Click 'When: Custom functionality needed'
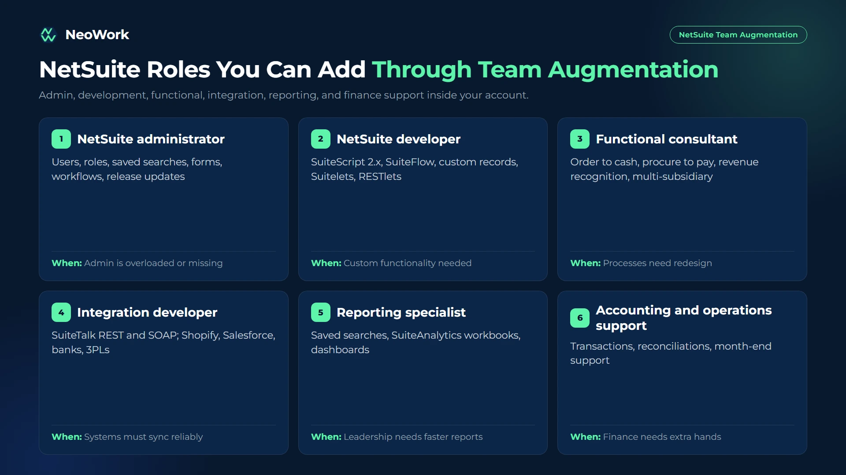Image resolution: width=846 pixels, height=475 pixels. tap(391, 263)
